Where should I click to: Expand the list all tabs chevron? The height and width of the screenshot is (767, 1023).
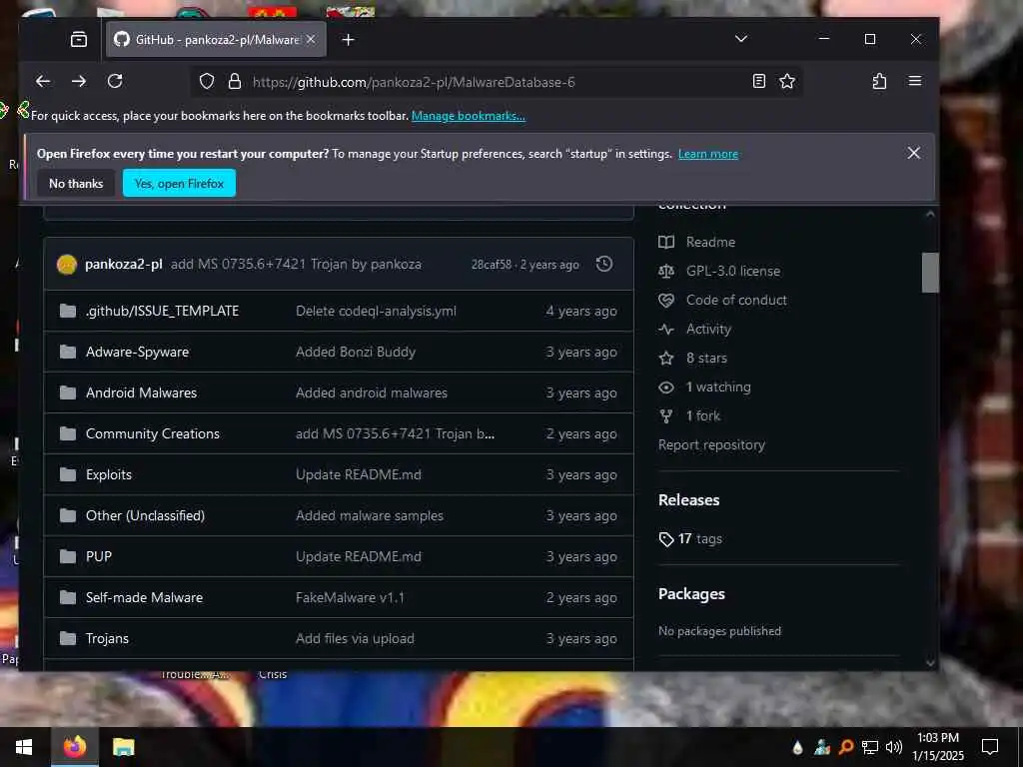tap(741, 39)
